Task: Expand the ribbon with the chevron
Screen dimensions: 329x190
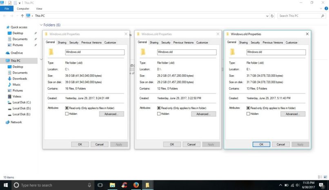Action: [321, 9]
